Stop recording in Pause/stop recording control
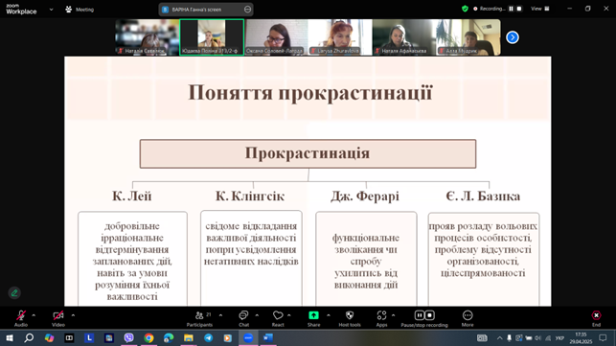Image resolution: width=616 pixels, height=346 pixels. click(430, 315)
